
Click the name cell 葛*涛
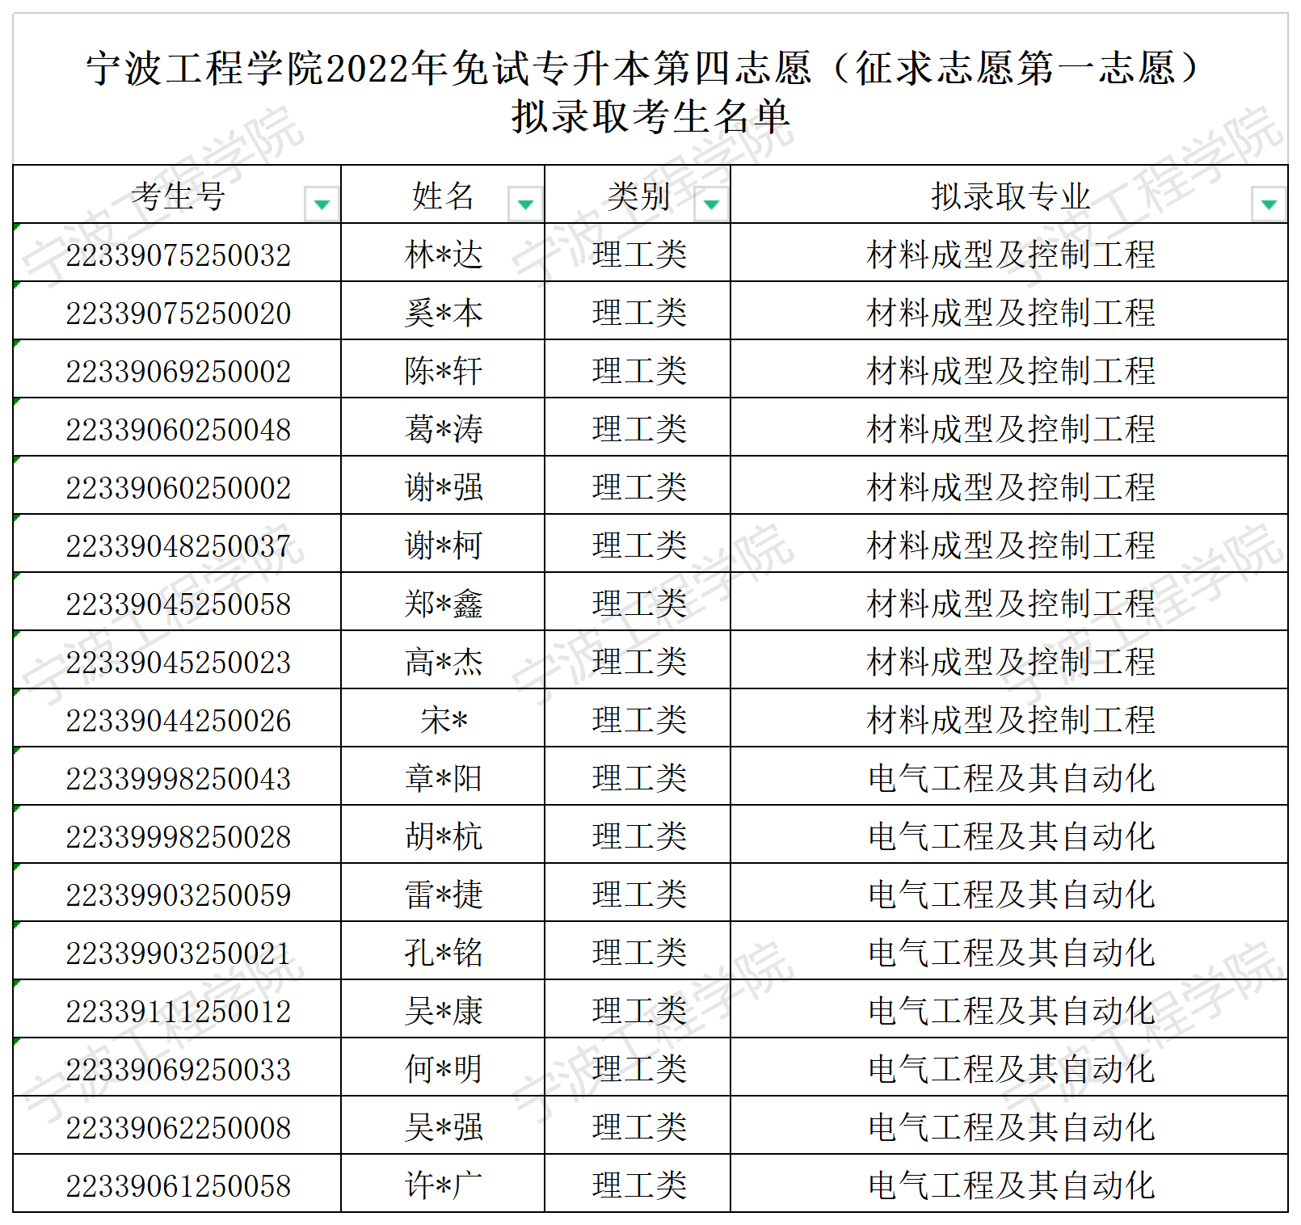[443, 427]
